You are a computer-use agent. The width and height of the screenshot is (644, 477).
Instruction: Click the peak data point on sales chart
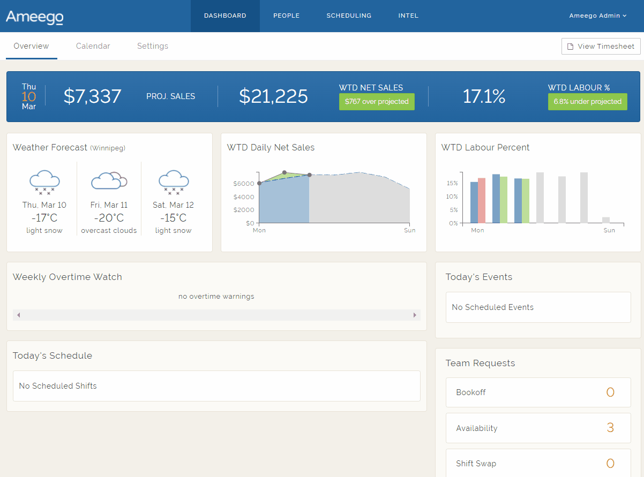pos(284,172)
